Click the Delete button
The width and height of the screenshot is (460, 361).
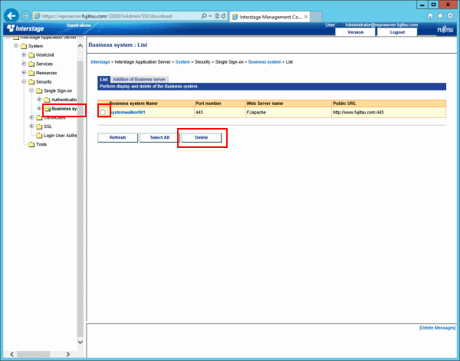[202, 137]
